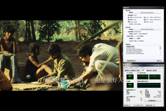The width and height of the screenshot is (166, 111).
Task: Click the second CPU usage history graph
Action: (155, 77)
